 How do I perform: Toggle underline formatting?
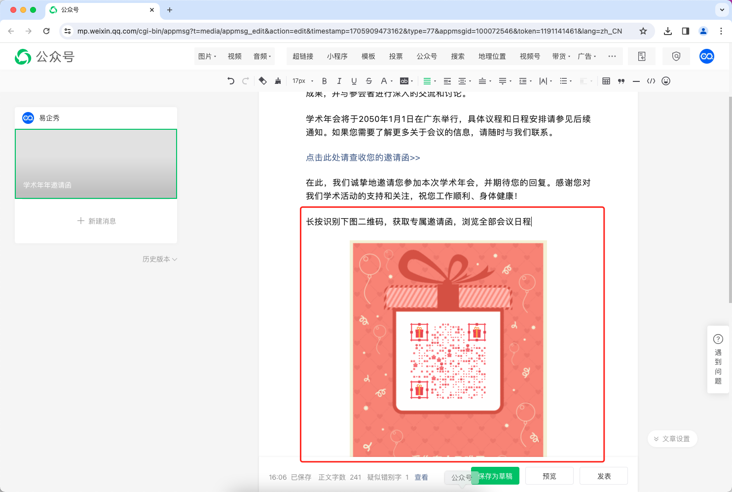(x=354, y=81)
